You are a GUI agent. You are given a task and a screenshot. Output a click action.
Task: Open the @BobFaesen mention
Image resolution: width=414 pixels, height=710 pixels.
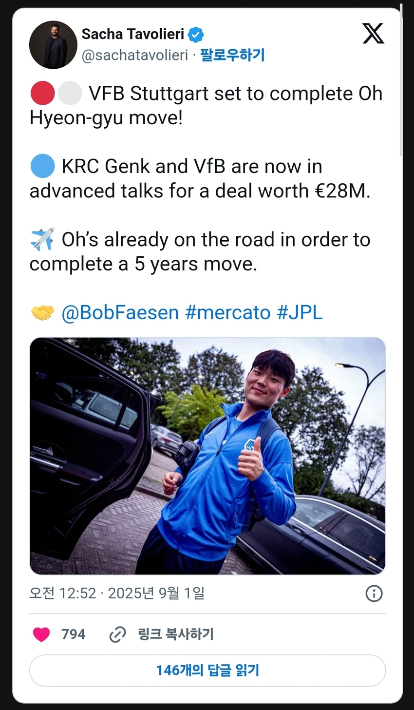pos(120,312)
